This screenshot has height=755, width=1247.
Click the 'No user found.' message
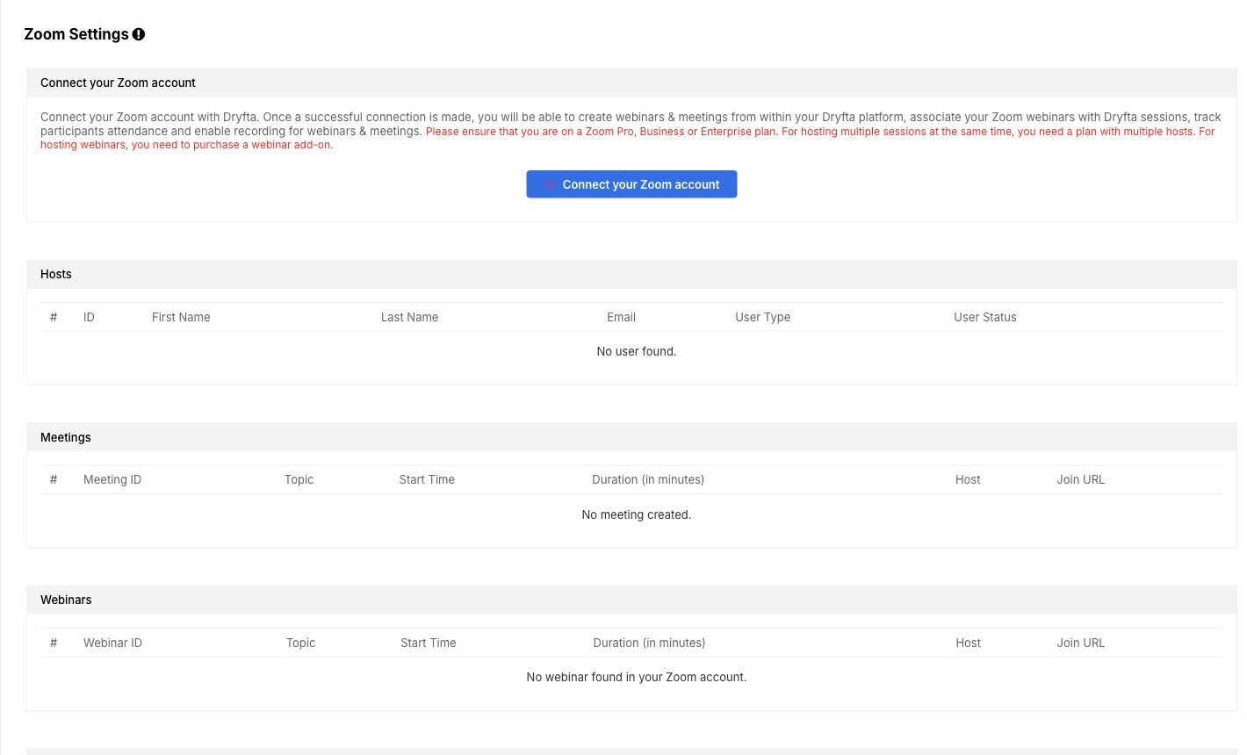tap(637, 351)
